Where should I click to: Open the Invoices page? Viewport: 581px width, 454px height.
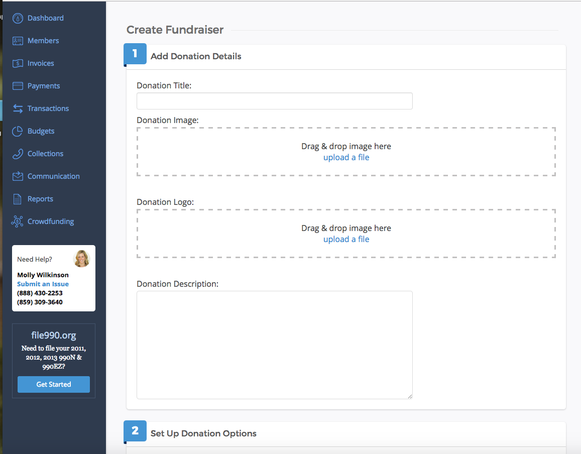coord(18,63)
